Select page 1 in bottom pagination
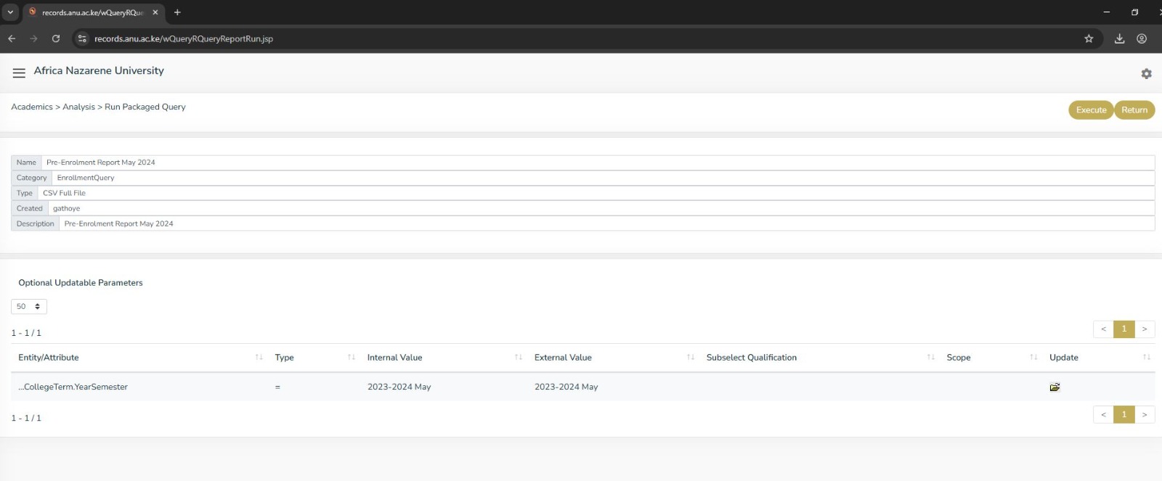 1124,415
